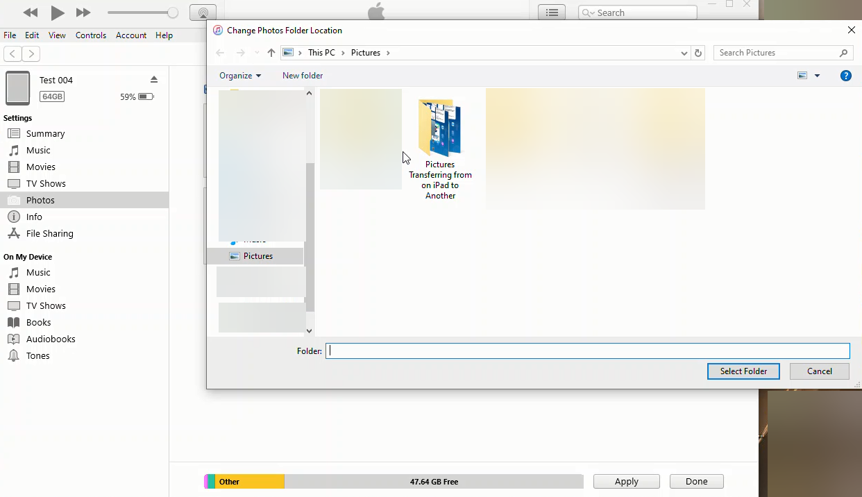
Task: Click the rewind previous track icon
Action: click(x=31, y=12)
